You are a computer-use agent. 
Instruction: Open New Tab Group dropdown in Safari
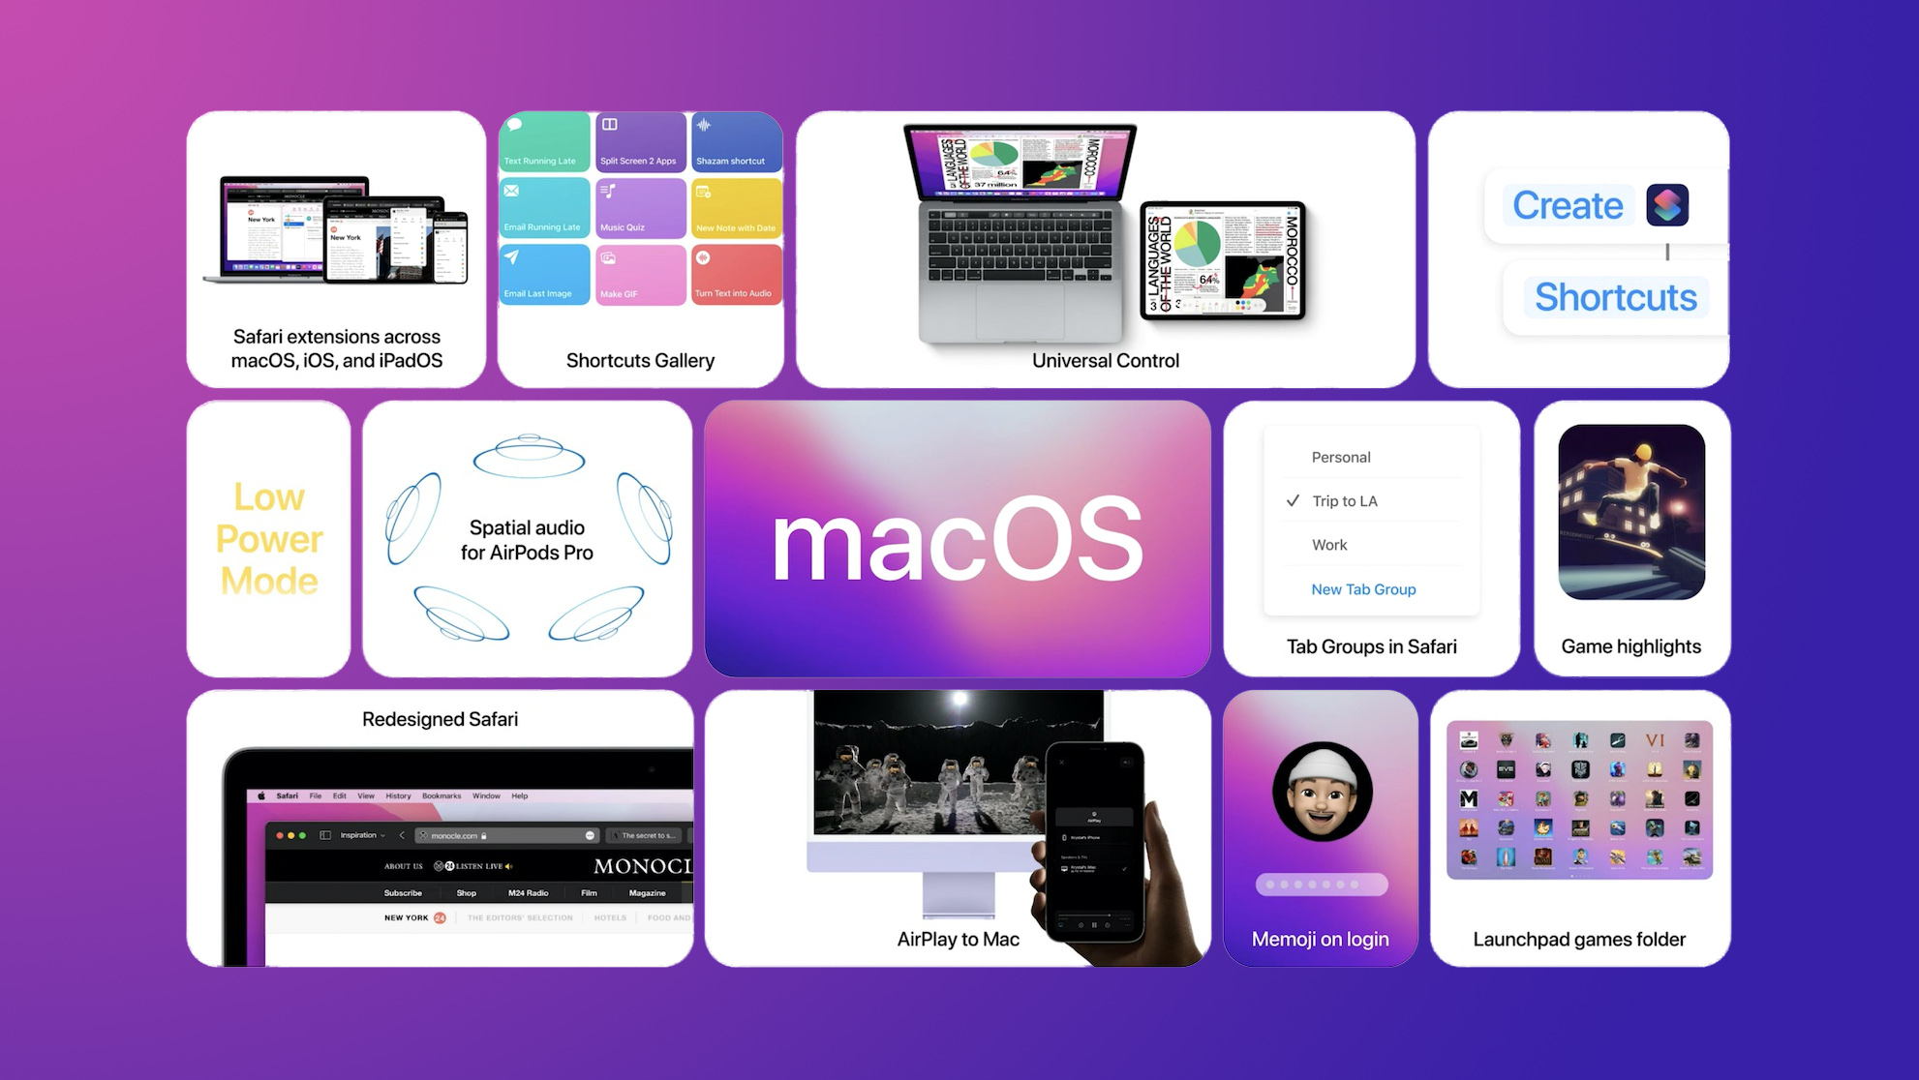click(1363, 587)
